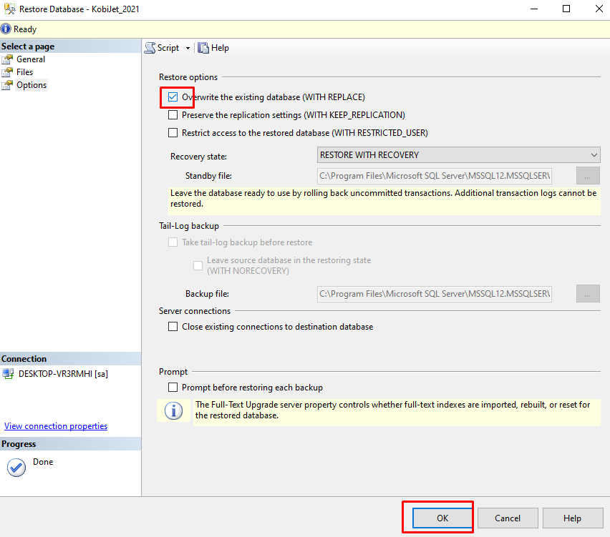Click the Backup file browse button
This screenshot has height=537, width=610.
pos(588,294)
